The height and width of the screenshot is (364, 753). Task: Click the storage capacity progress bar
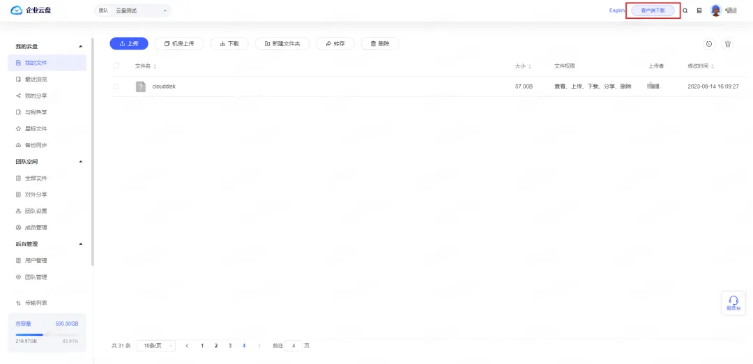click(x=47, y=335)
